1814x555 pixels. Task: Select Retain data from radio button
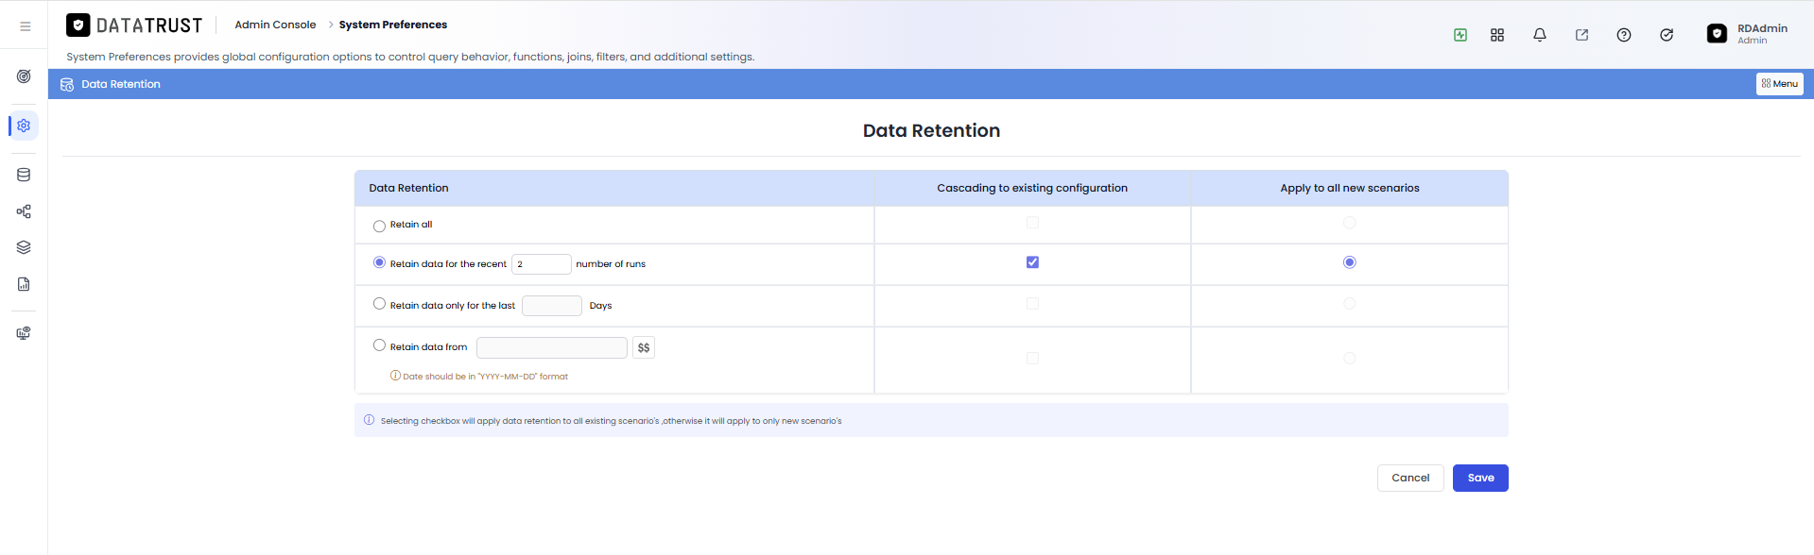(x=379, y=345)
